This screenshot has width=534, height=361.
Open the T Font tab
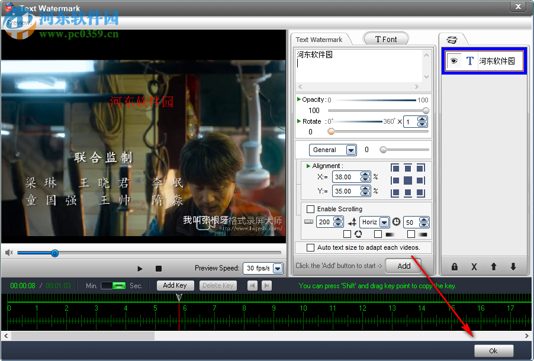click(x=385, y=38)
